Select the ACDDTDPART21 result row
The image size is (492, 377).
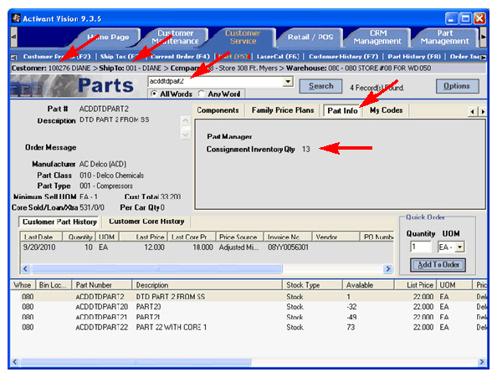tap(248, 317)
